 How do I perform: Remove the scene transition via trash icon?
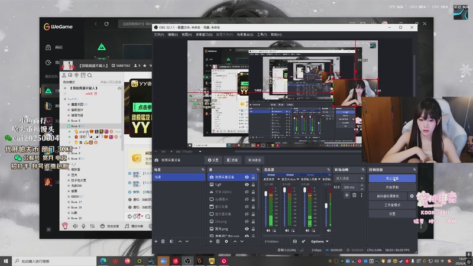pyautogui.click(x=354, y=195)
